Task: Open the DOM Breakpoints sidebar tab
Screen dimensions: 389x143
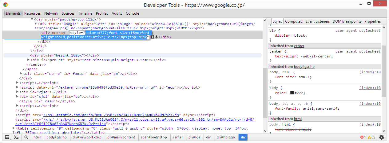Action: (347, 21)
